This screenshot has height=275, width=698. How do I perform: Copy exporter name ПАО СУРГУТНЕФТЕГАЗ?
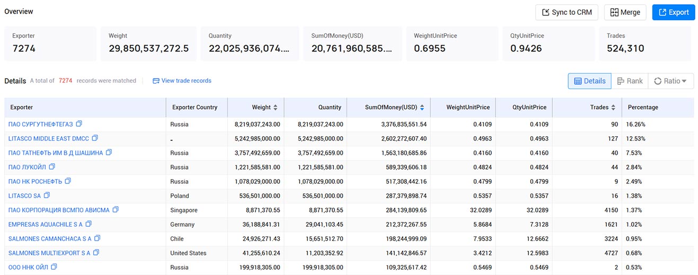(79, 124)
